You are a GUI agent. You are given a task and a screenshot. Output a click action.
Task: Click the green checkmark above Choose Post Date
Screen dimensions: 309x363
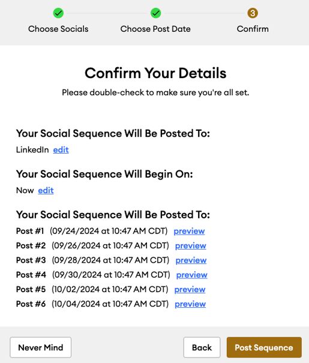pyautogui.click(x=155, y=13)
